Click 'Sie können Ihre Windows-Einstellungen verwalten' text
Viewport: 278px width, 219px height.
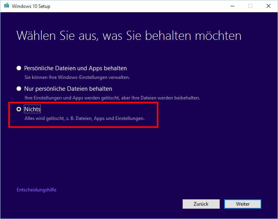click(77, 77)
